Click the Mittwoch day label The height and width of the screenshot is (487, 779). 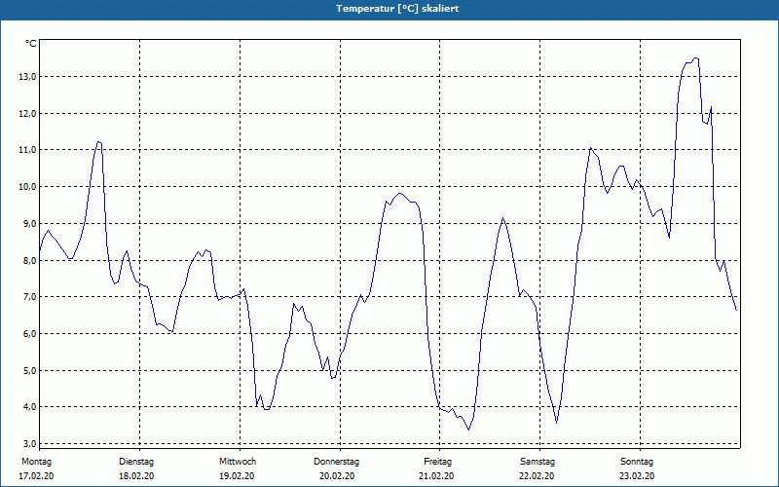[238, 462]
